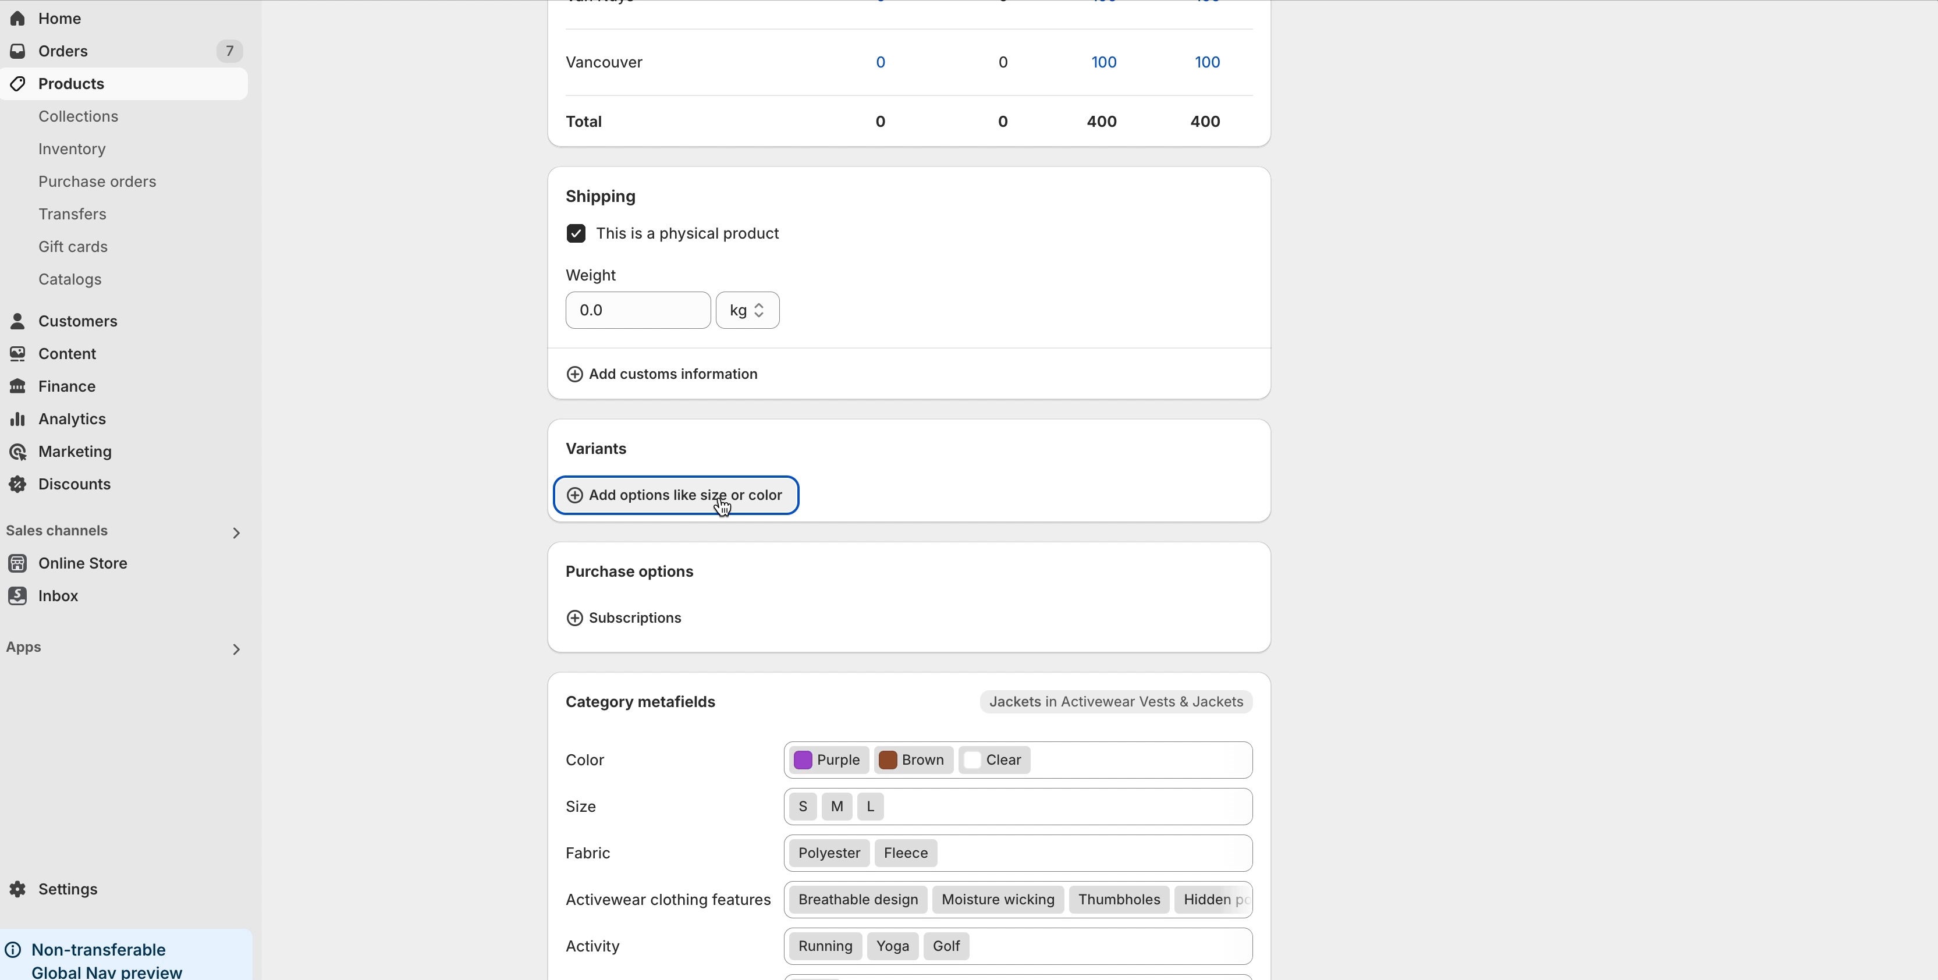Select the Purple color swatch tag
Viewport: 1938px width, 980px height.
[x=827, y=761]
